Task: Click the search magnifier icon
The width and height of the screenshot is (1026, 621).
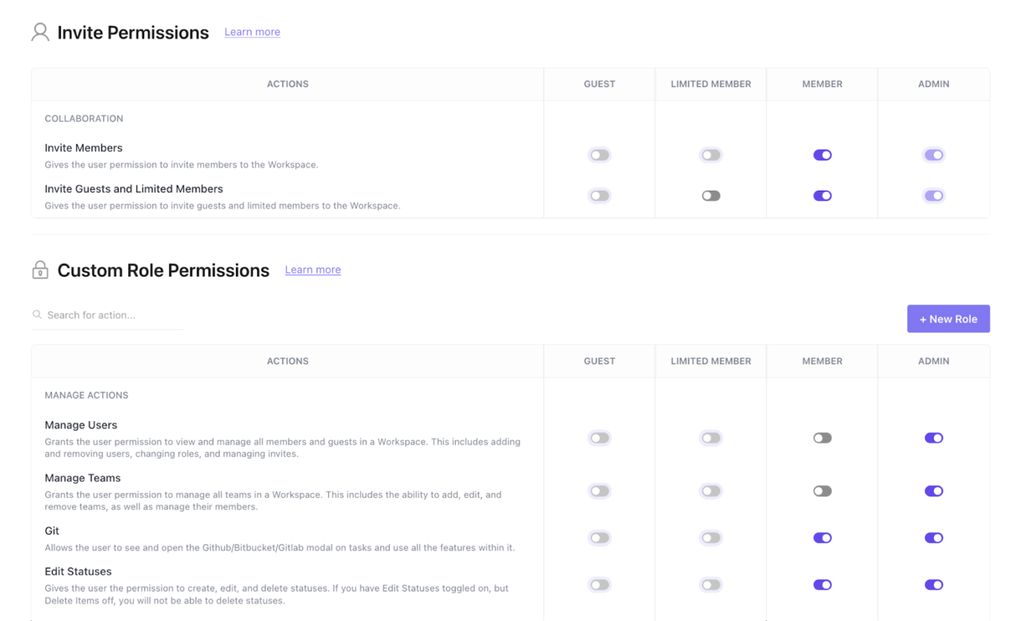Action: click(37, 315)
